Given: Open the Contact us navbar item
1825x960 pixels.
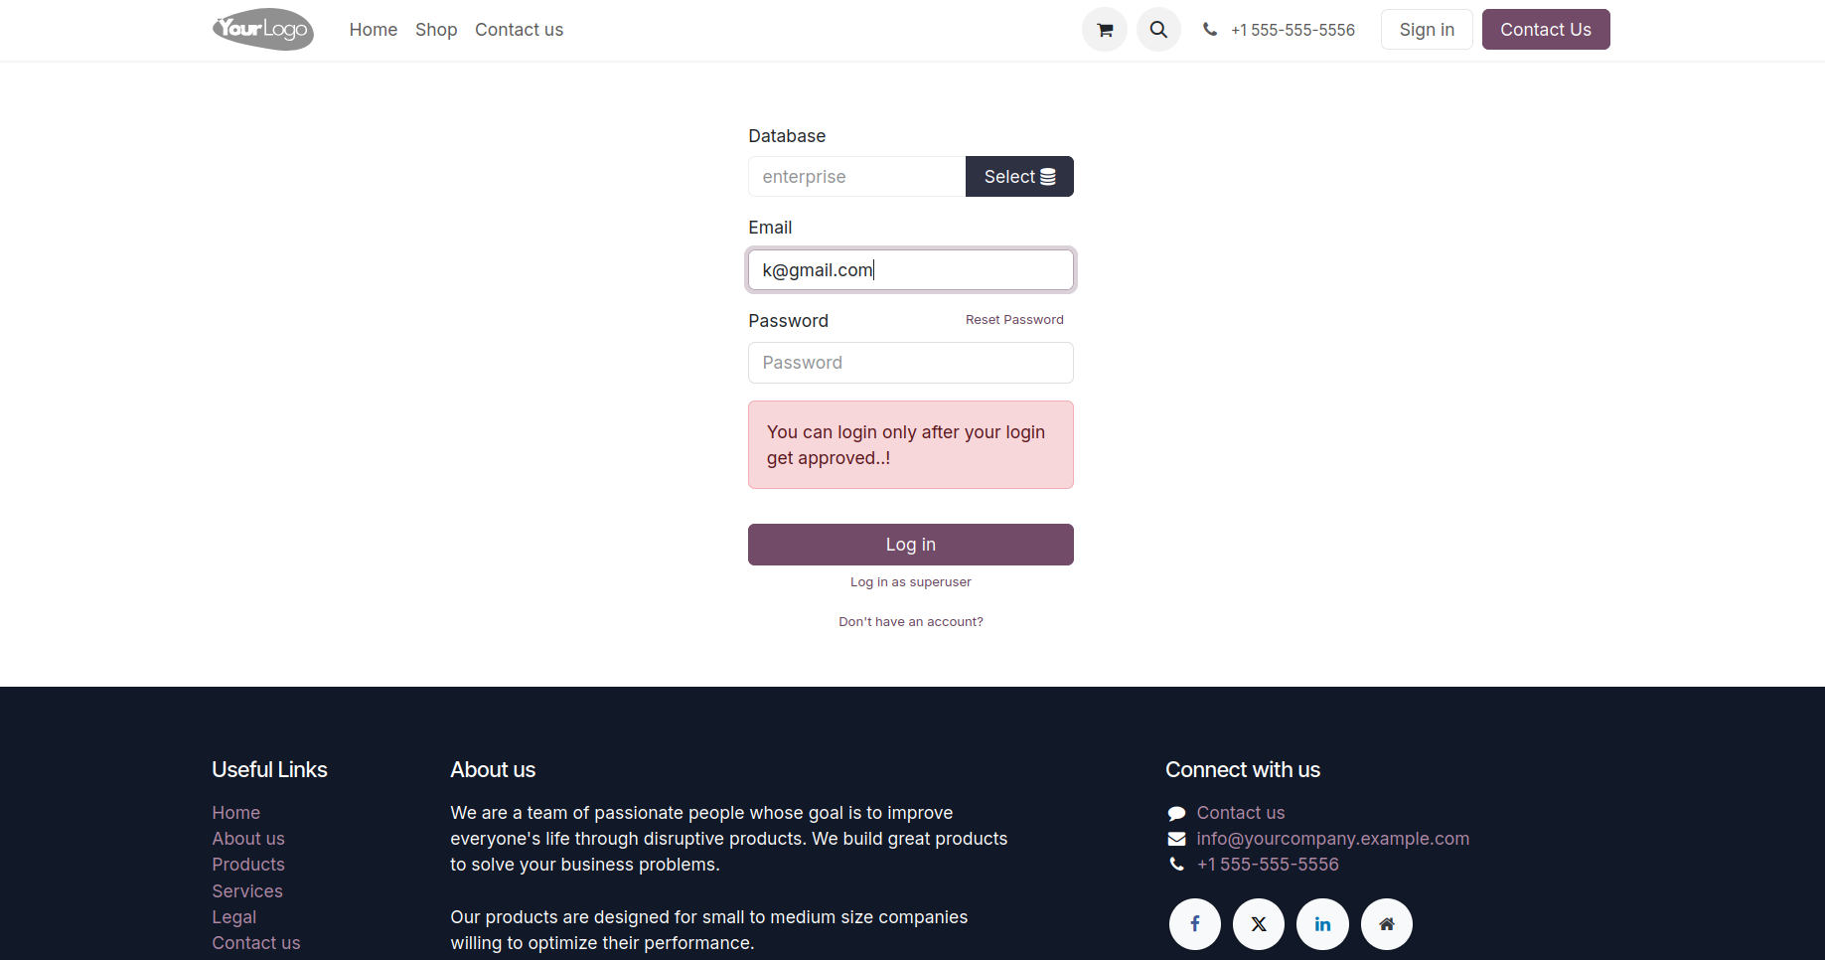Looking at the screenshot, I should click(519, 30).
